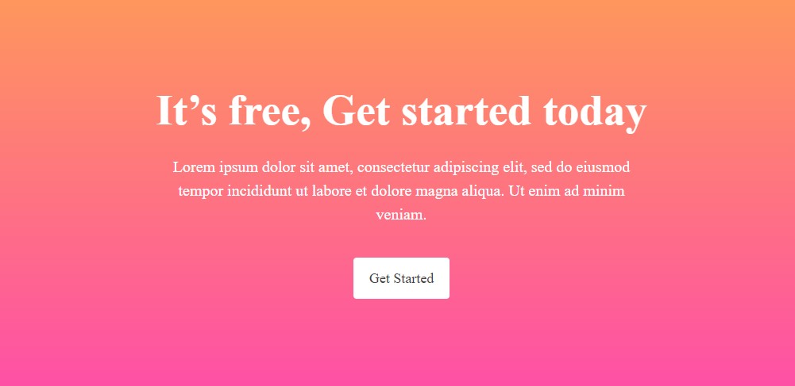Click the word "adipiscing" in the paragraph

[x=466, y=168]
